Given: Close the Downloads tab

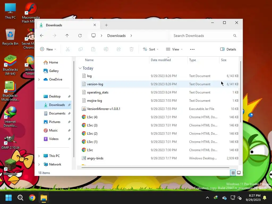Looking at the screenshot, I should [95, 25].
